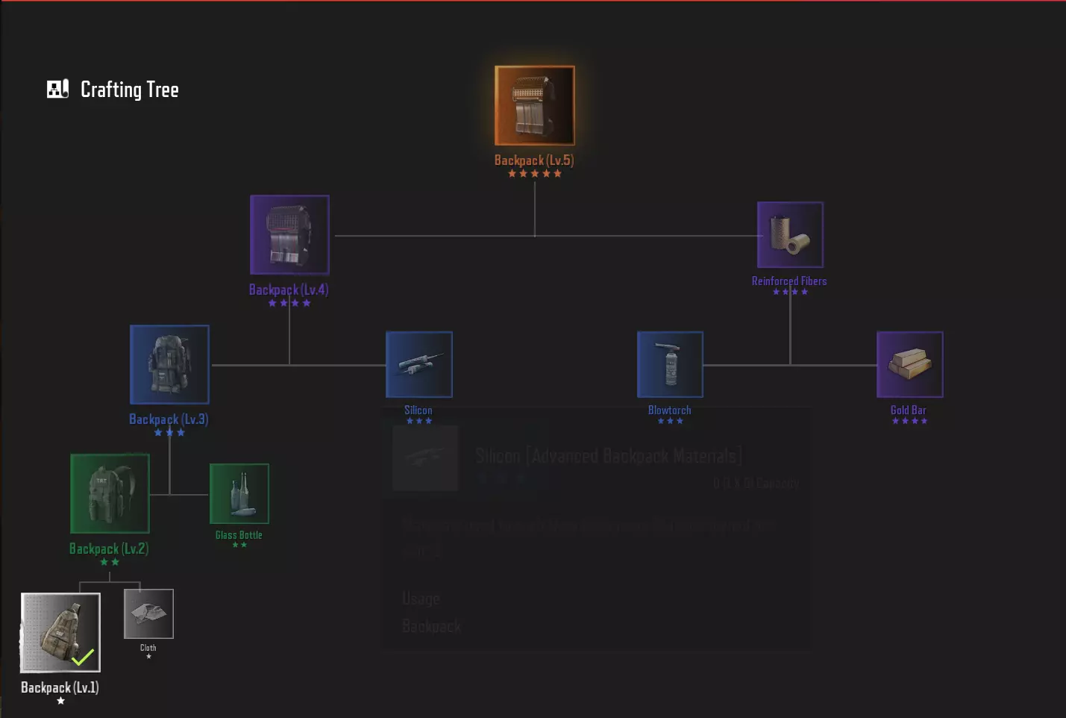
Task: Click the "Backpack (Lv.3)" label
Action: (169, 419)
